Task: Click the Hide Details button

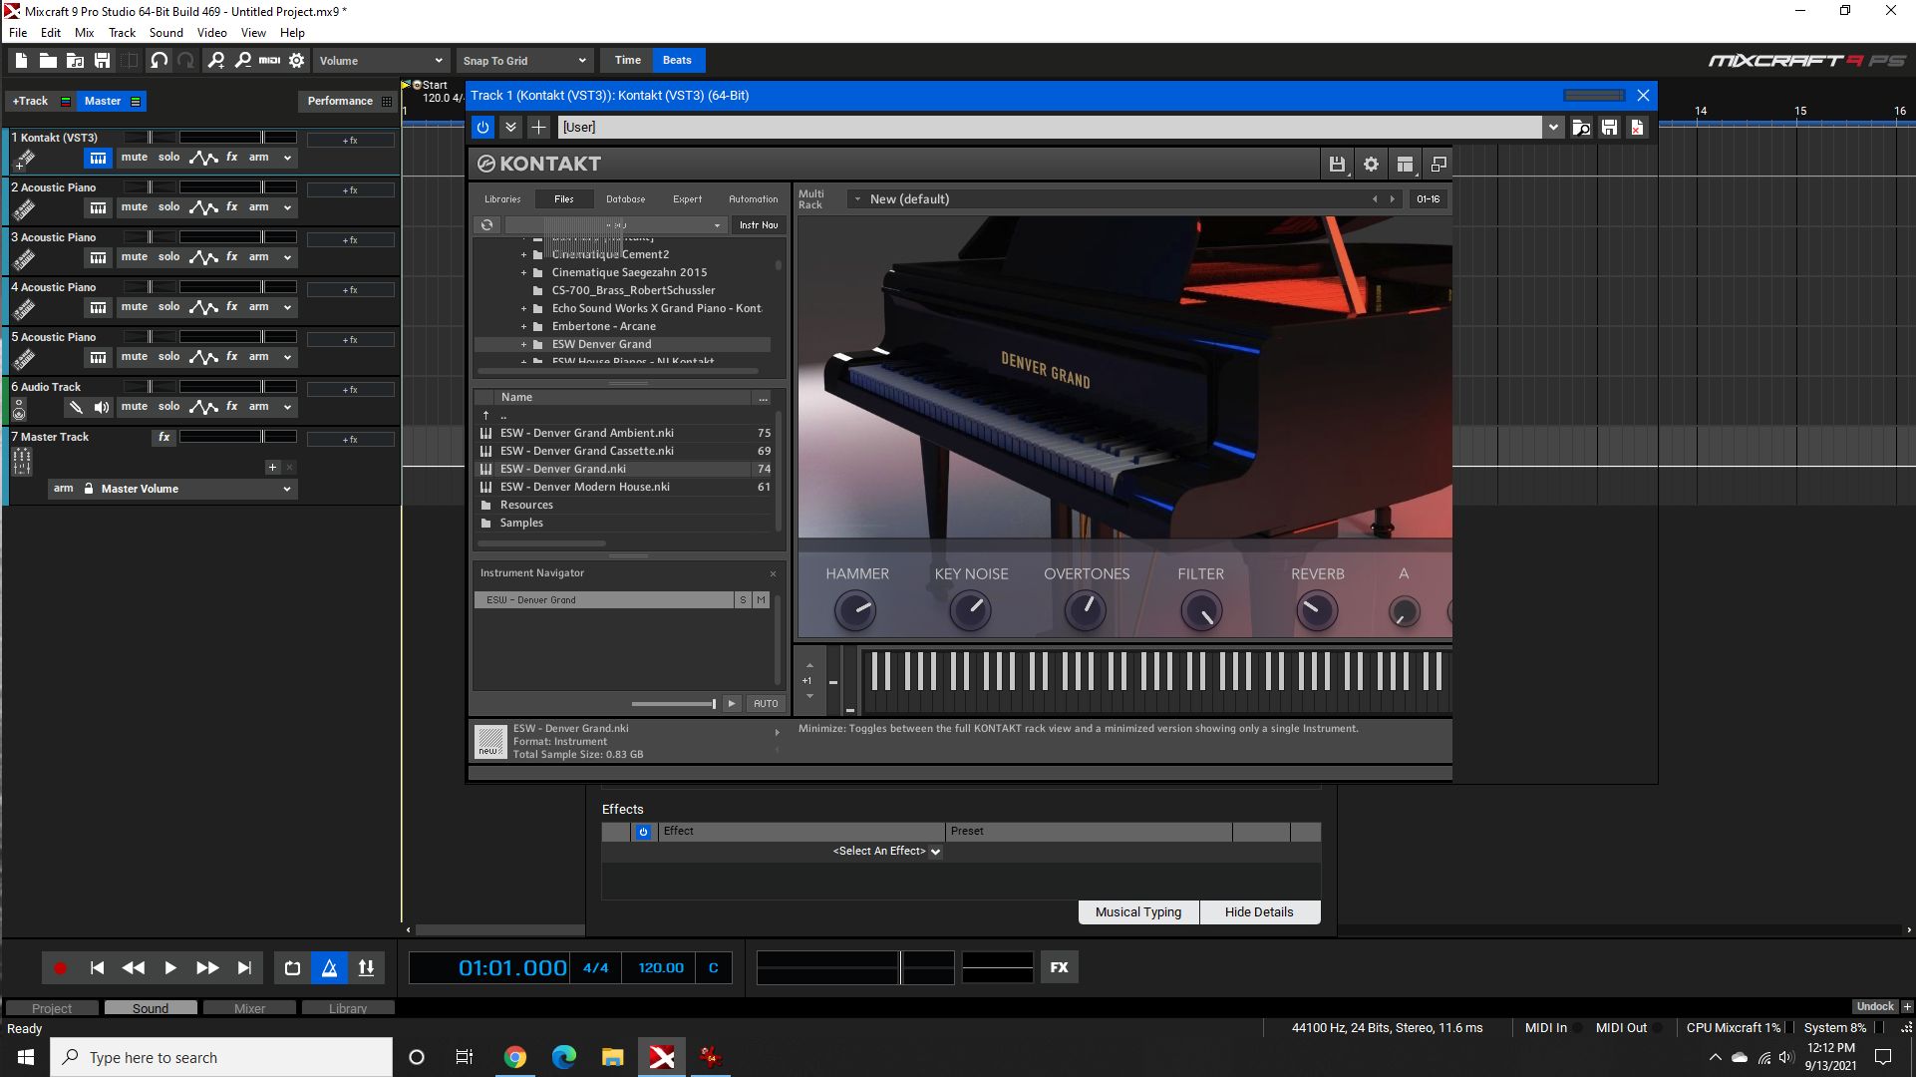Action: [x=1259, y=912]
